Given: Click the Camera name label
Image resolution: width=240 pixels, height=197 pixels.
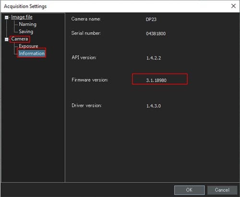Looking at the screenshot, I should (86, 19).
